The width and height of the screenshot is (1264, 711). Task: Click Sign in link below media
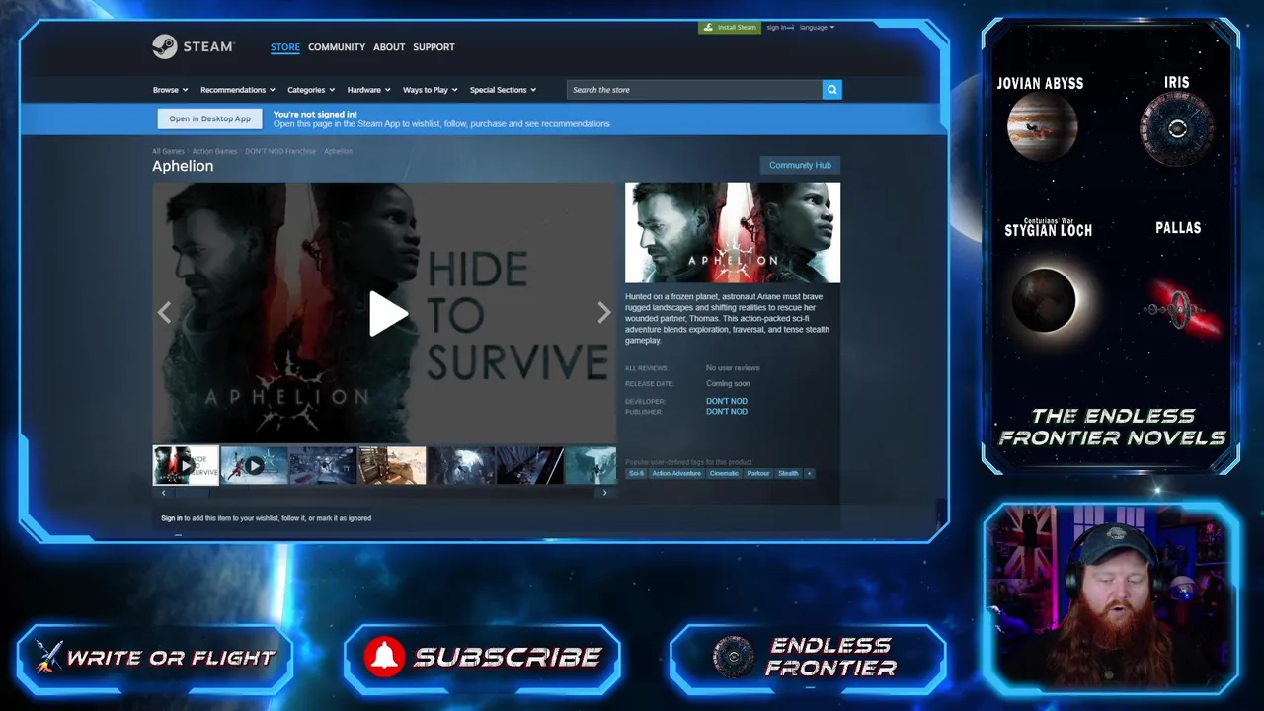tap(172, 518)
